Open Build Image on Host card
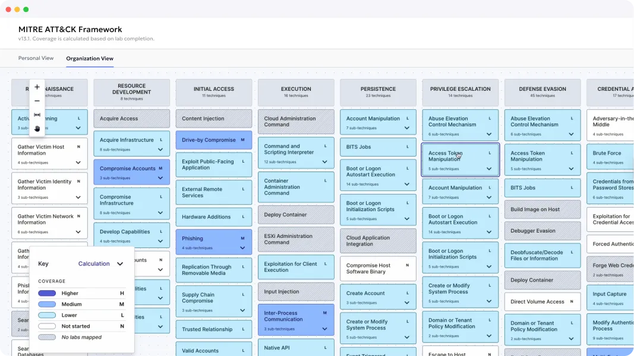This screenshot has height=356, width=634. (x=542, y=209)
